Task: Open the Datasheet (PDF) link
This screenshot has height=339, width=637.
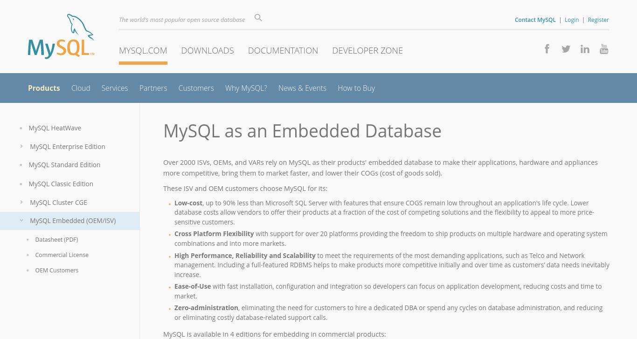Action: [56, 239]
